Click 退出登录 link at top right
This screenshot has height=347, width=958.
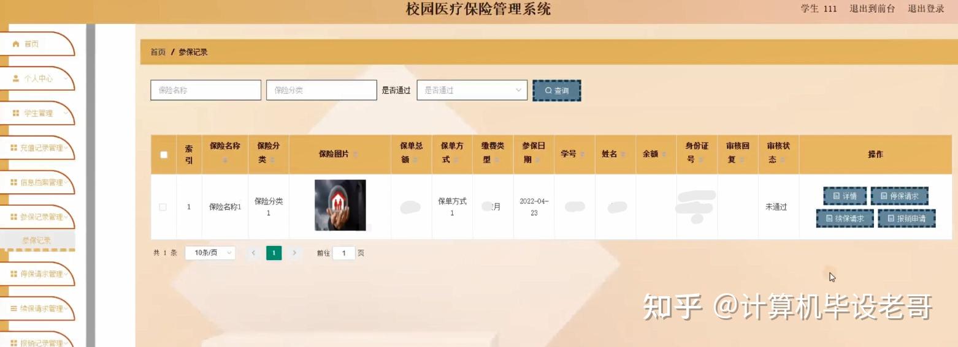point(925,9)
